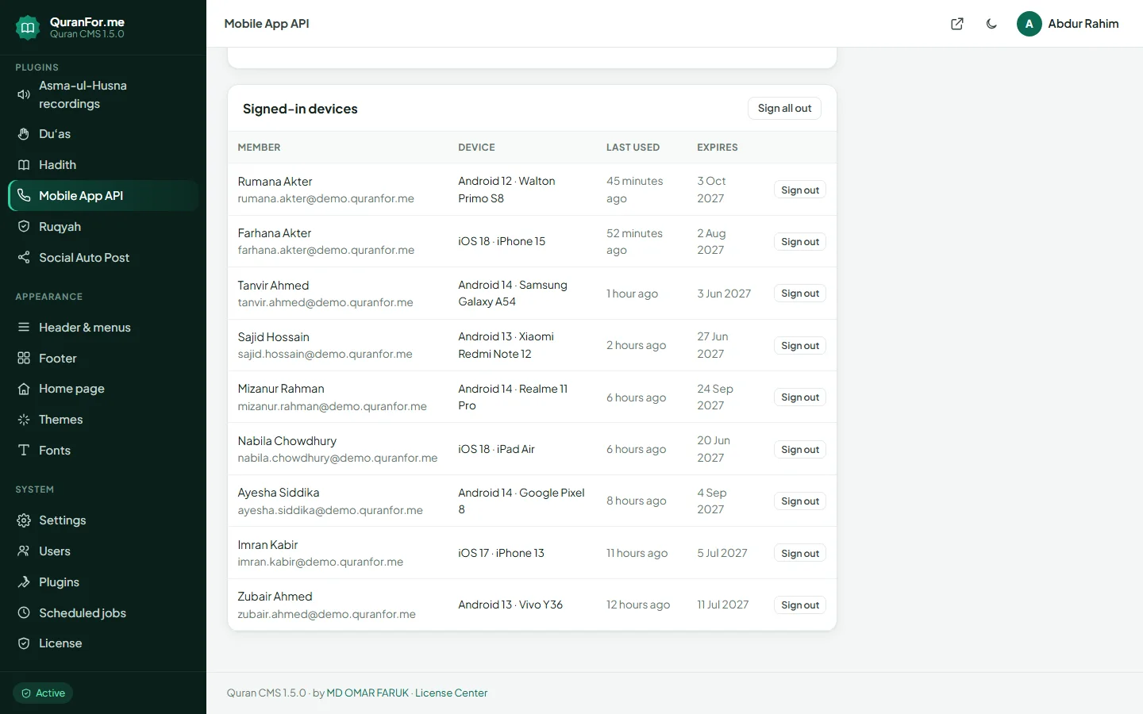Viewport: 1143px width, 714px height.
Task: Open Themes sparkle icon in sidebar
Action: (x=24, y=420)
